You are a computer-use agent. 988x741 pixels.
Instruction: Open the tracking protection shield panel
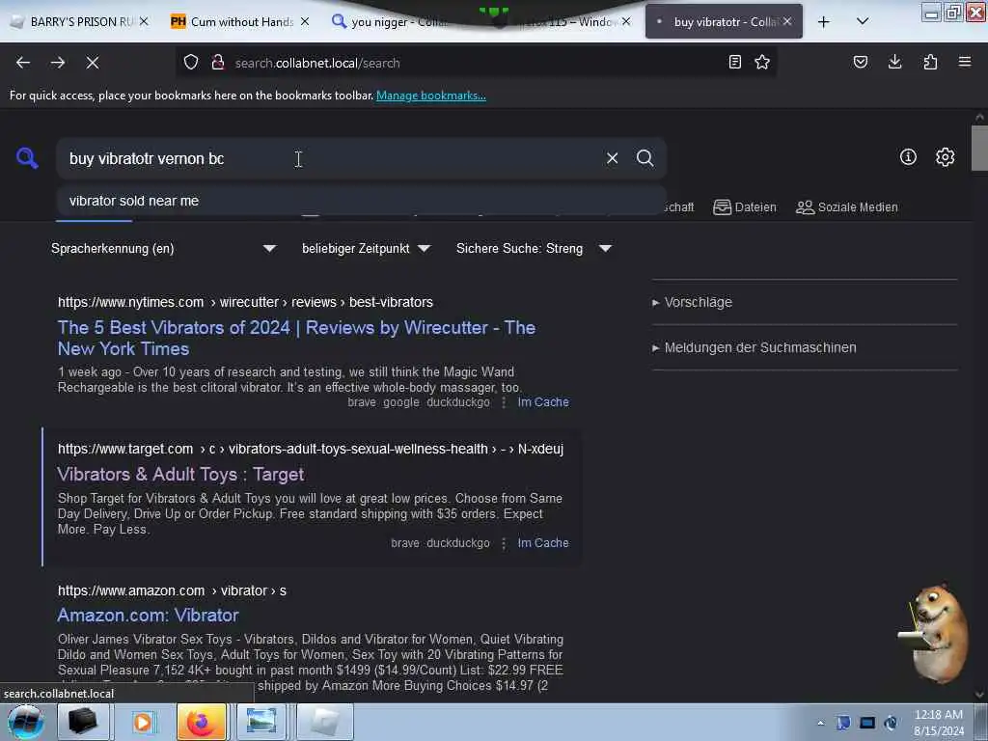tap(191, 63)
